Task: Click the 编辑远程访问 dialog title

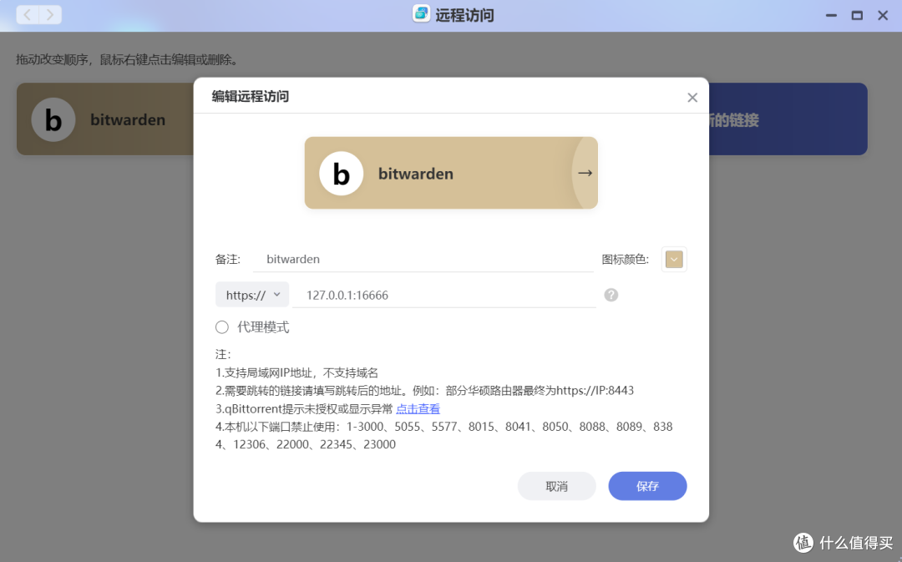Action: coord(251,97)
